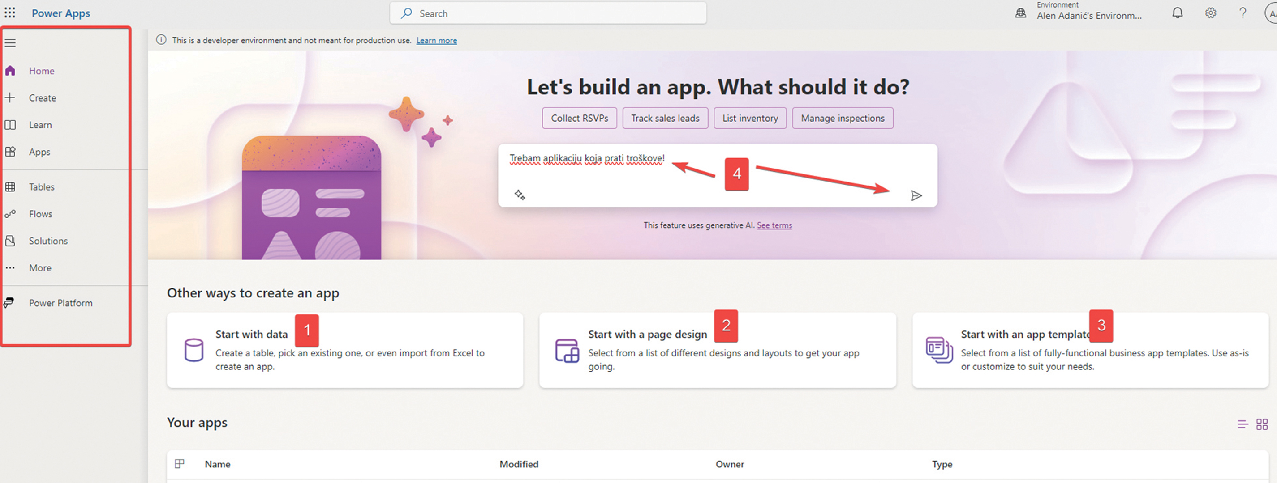Open the account avatar menu
This screenshot has width=1277, height=483.
coord(1272,13)
